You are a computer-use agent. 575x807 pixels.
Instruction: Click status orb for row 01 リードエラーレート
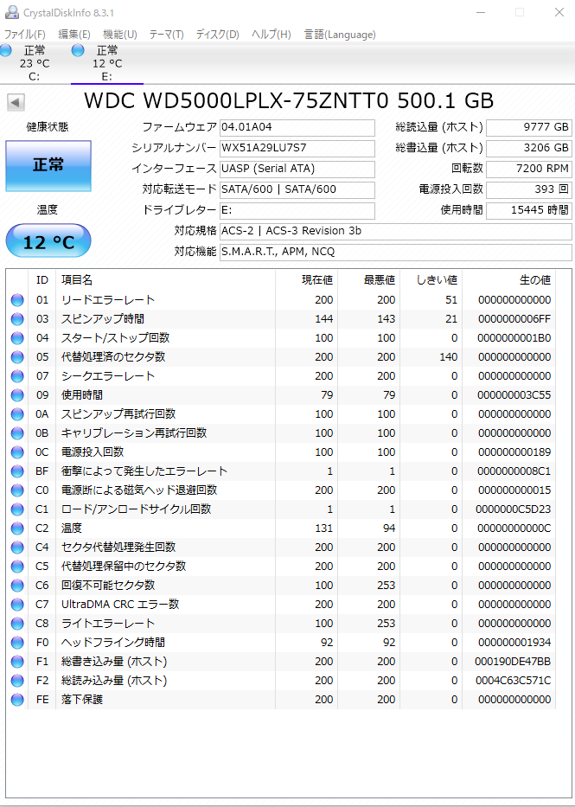(17, 300)
